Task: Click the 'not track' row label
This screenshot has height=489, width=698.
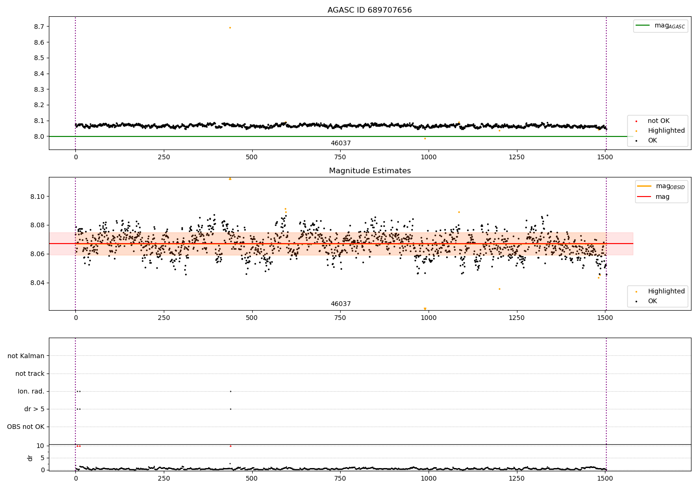Action: coord(30,374)
